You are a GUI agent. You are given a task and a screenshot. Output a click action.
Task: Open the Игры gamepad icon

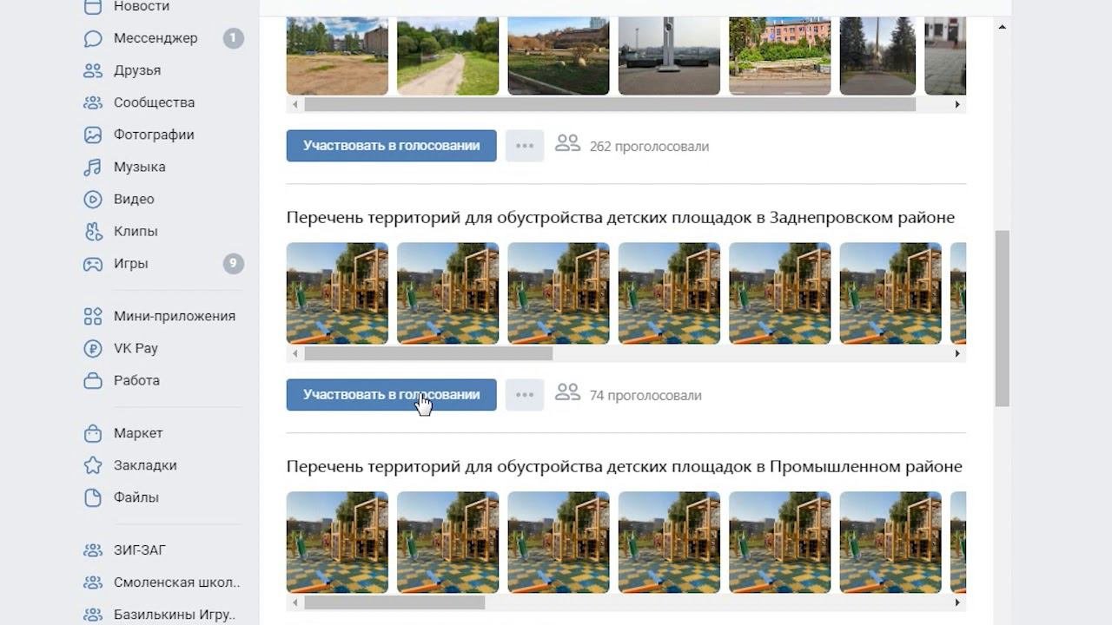click(93, 263)
